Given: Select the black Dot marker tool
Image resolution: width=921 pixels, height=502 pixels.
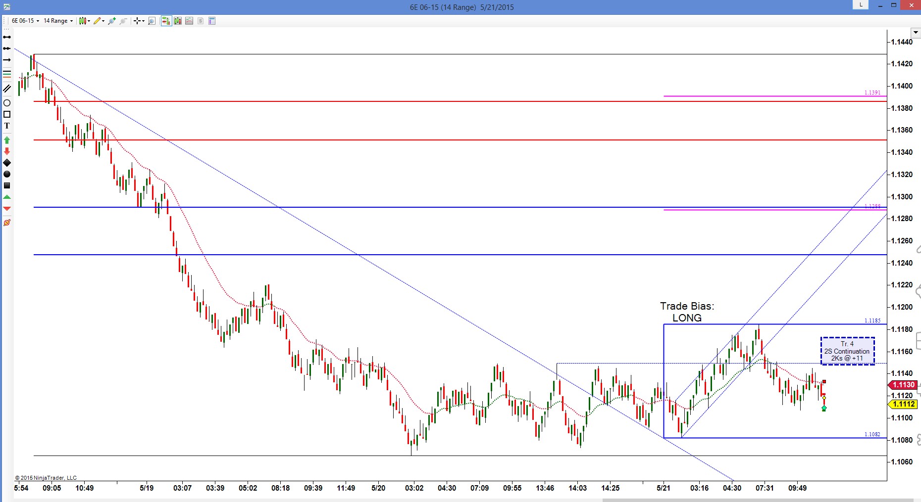Looking at the screenshot, I should coord(7,174).
